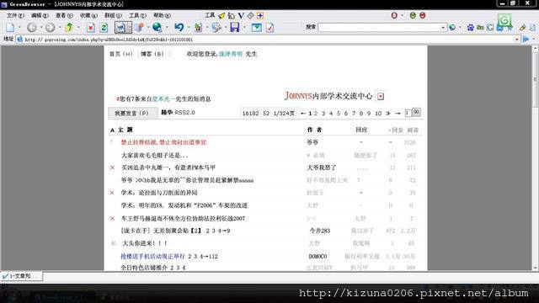The height and width of the screenshot is (303, 539).
Task: Open dropdown arrow beside the Back button
Action: [x=41, y=28]
